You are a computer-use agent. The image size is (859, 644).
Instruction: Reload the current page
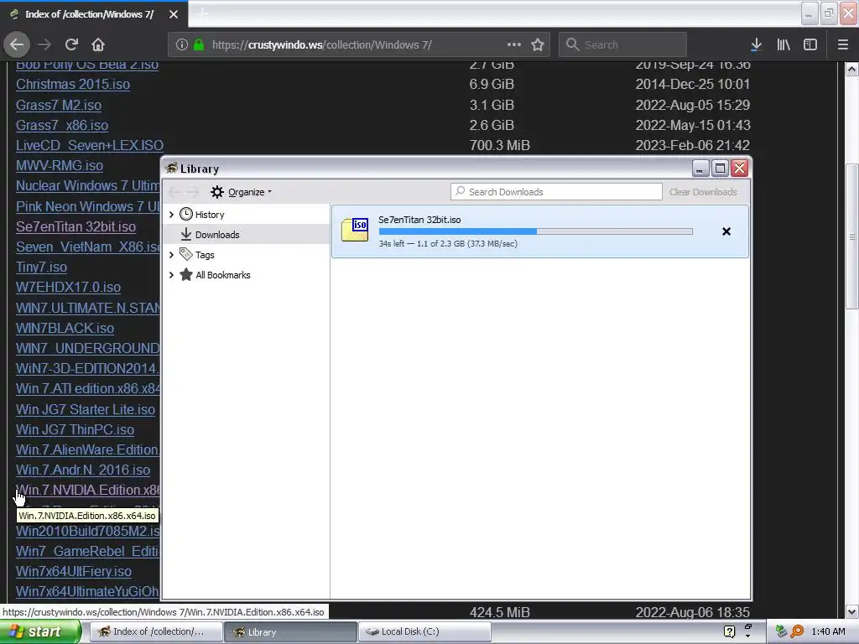[x=71, y=44]
